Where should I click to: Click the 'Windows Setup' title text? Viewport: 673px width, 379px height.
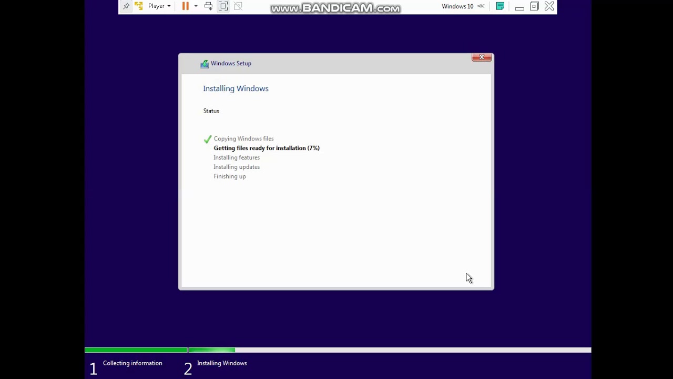(x=231, y=63)
